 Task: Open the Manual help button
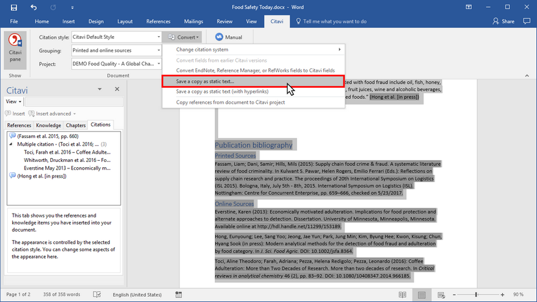228,37
